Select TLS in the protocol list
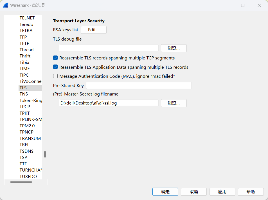268x200 pixels. coord(23,88)
